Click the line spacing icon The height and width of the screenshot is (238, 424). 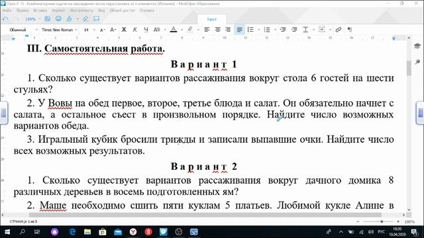(305, 30)
